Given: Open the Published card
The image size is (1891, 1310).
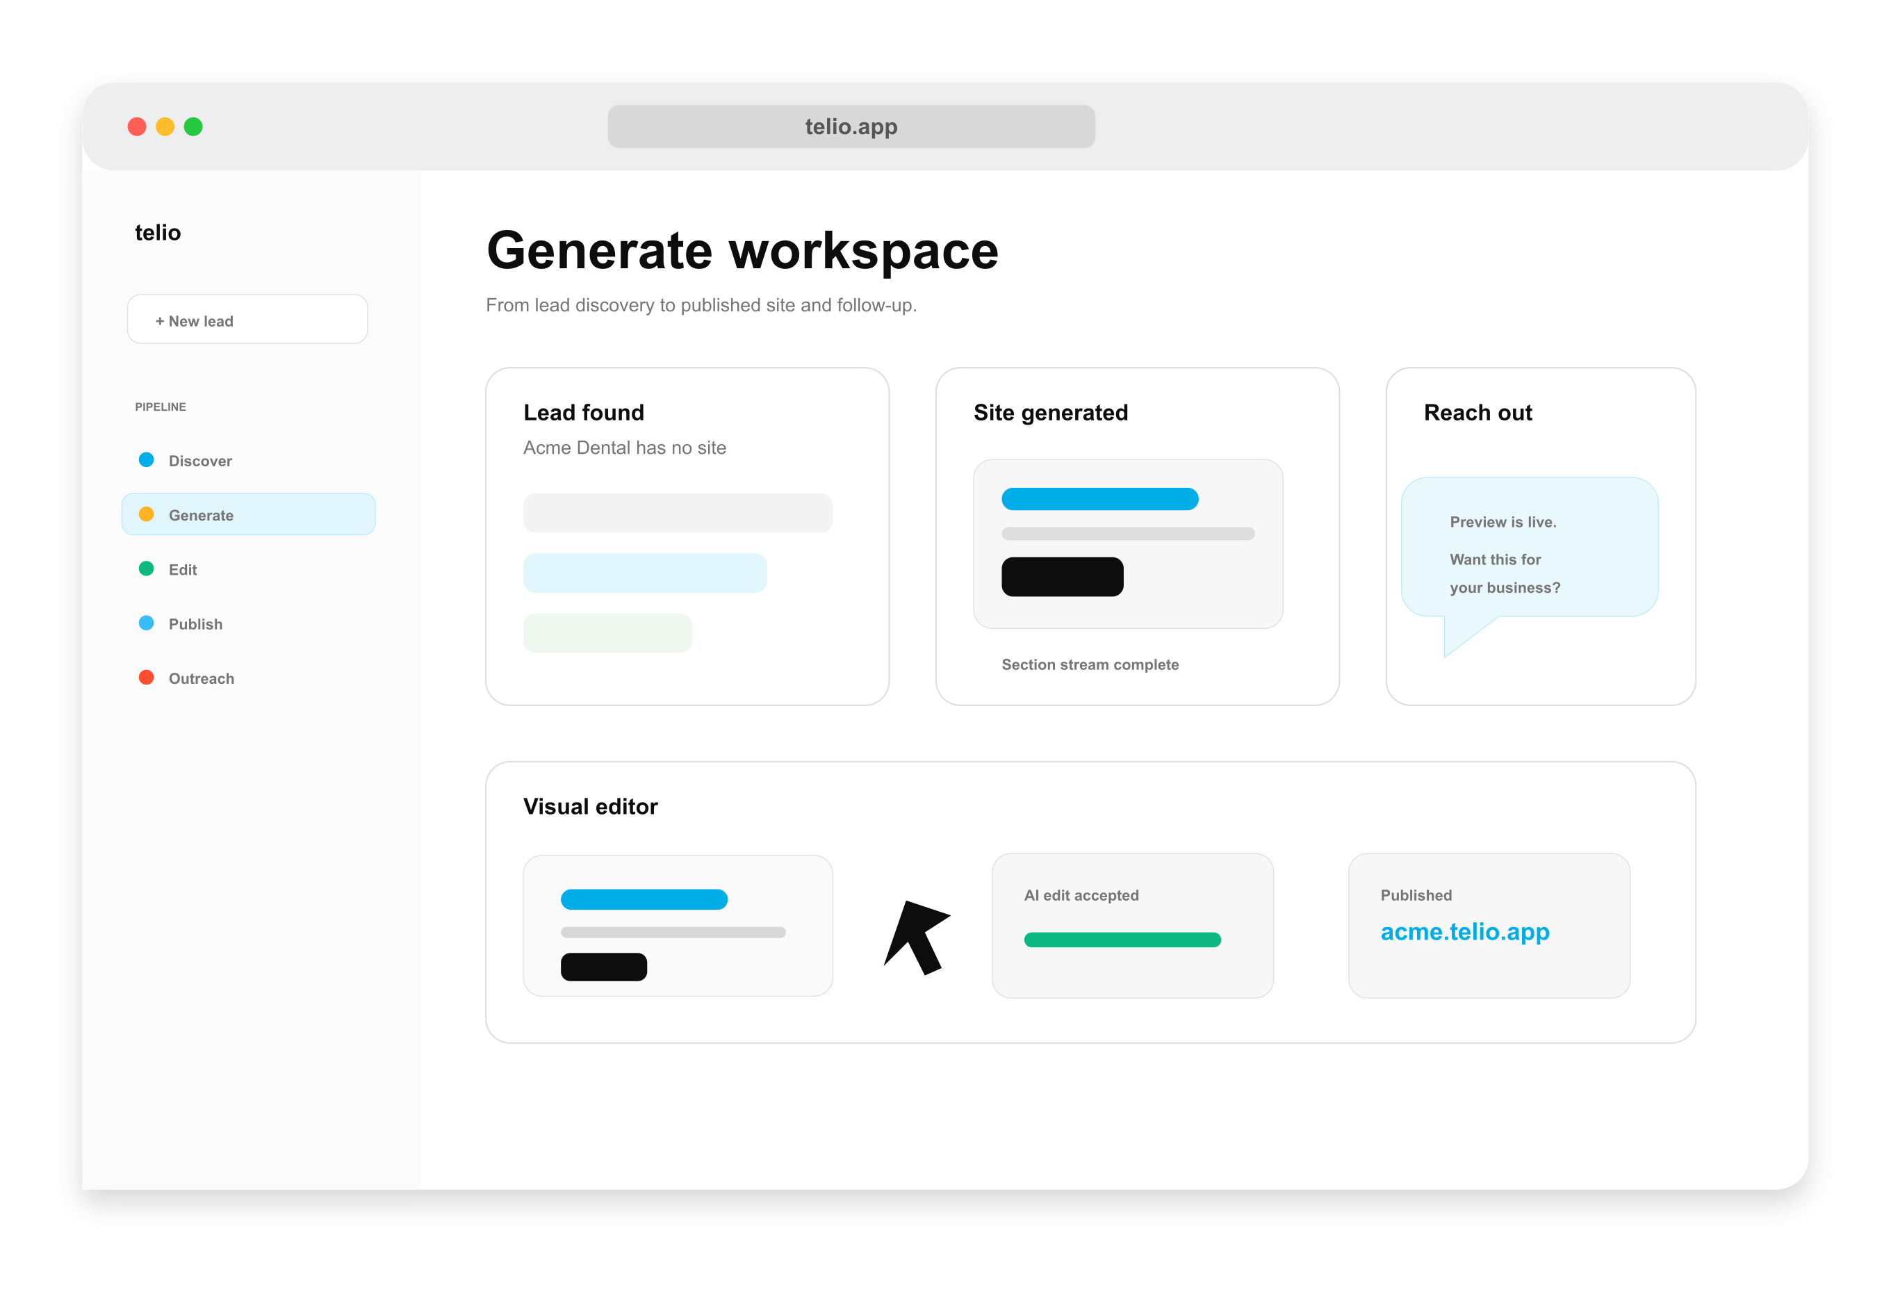Looking at the screenshot, I should tap(1489, 926).
